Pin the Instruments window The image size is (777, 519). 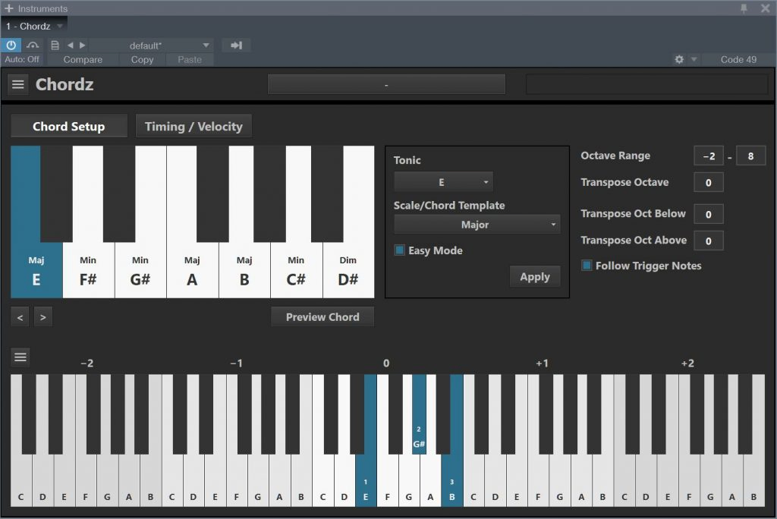744,8
